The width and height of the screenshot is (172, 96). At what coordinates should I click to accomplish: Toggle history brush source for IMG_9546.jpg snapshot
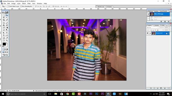148,14
